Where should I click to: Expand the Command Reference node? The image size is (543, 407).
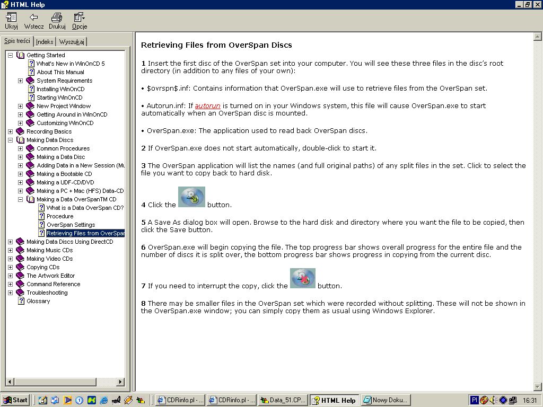11,284
